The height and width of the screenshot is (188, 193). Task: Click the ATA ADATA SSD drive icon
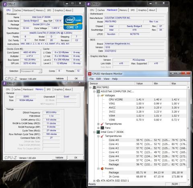98,181
